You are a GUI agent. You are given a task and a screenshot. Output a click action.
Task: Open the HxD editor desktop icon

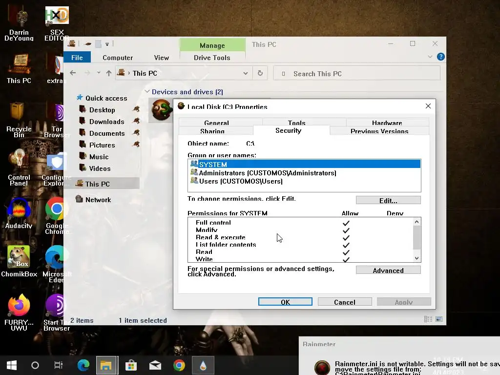57,24
